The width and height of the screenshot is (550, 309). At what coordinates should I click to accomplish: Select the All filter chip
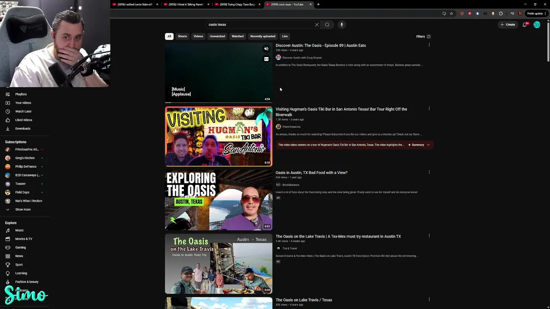coord(169,36)
